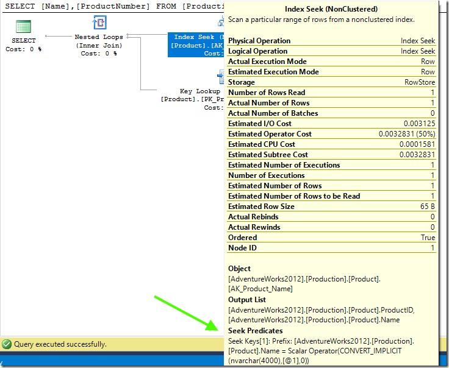The height and width of the screenshot is (368, 449).
Task: Click the 'Query executed successfully.' status message
Action: (60, 344)
